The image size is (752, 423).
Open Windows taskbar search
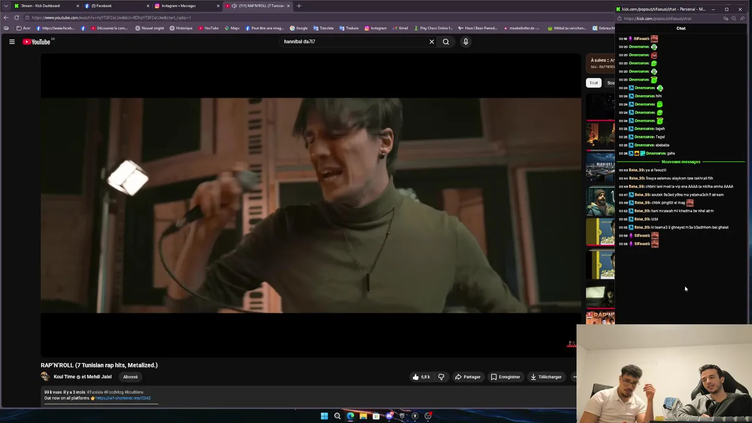click(x=337, y=416)
